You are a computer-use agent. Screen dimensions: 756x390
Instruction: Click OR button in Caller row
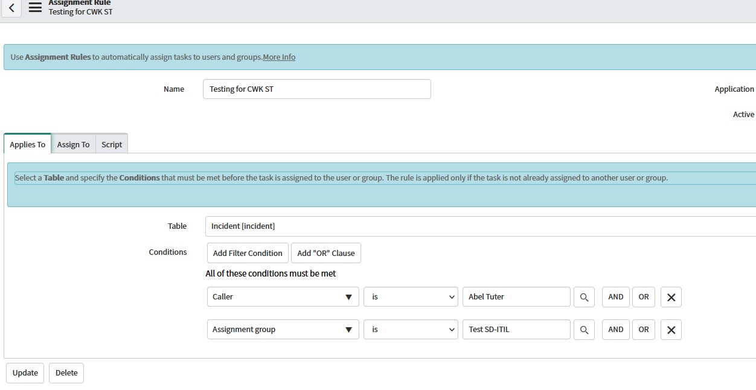pos(644,297)
